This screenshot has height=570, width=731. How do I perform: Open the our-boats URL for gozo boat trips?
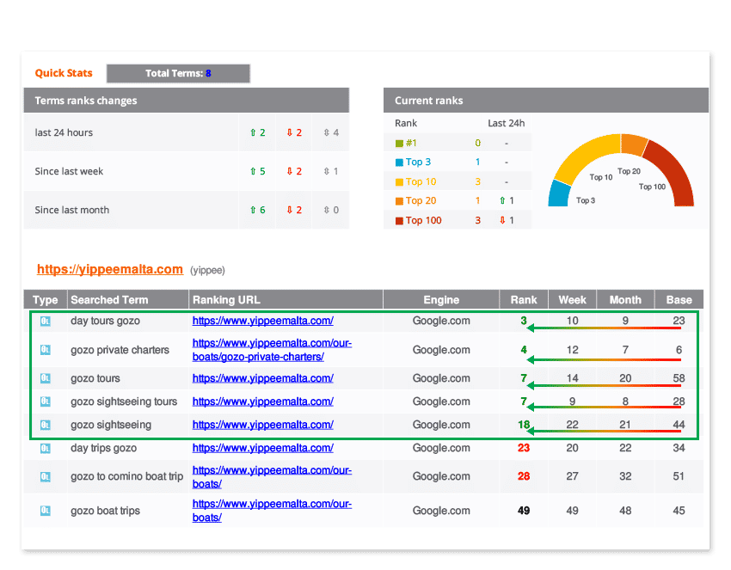[272, 511]
